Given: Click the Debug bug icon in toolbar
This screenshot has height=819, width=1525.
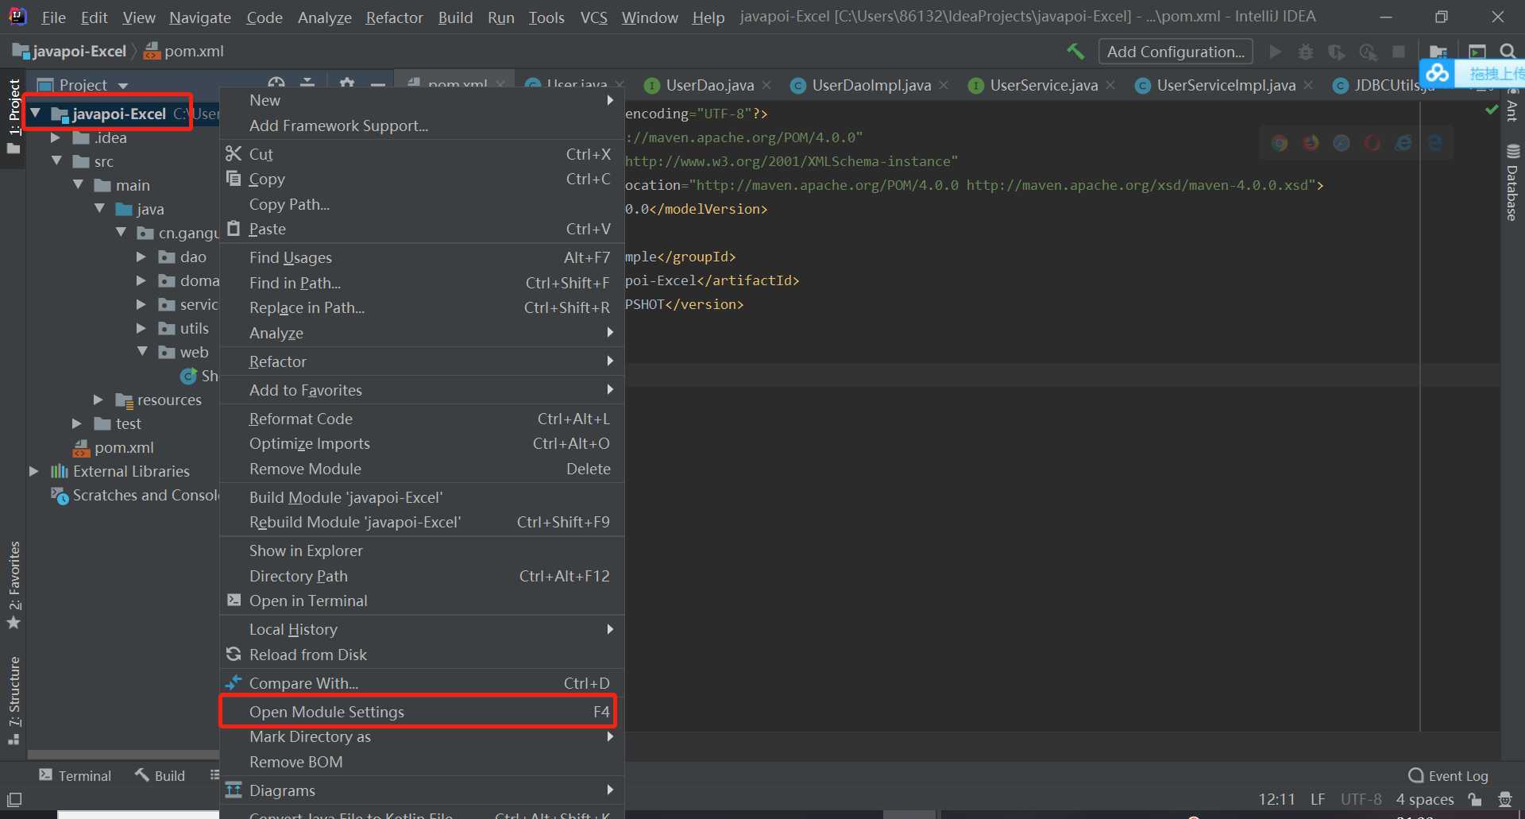Looking at the screenshot, I should (x=1306, y=52).
